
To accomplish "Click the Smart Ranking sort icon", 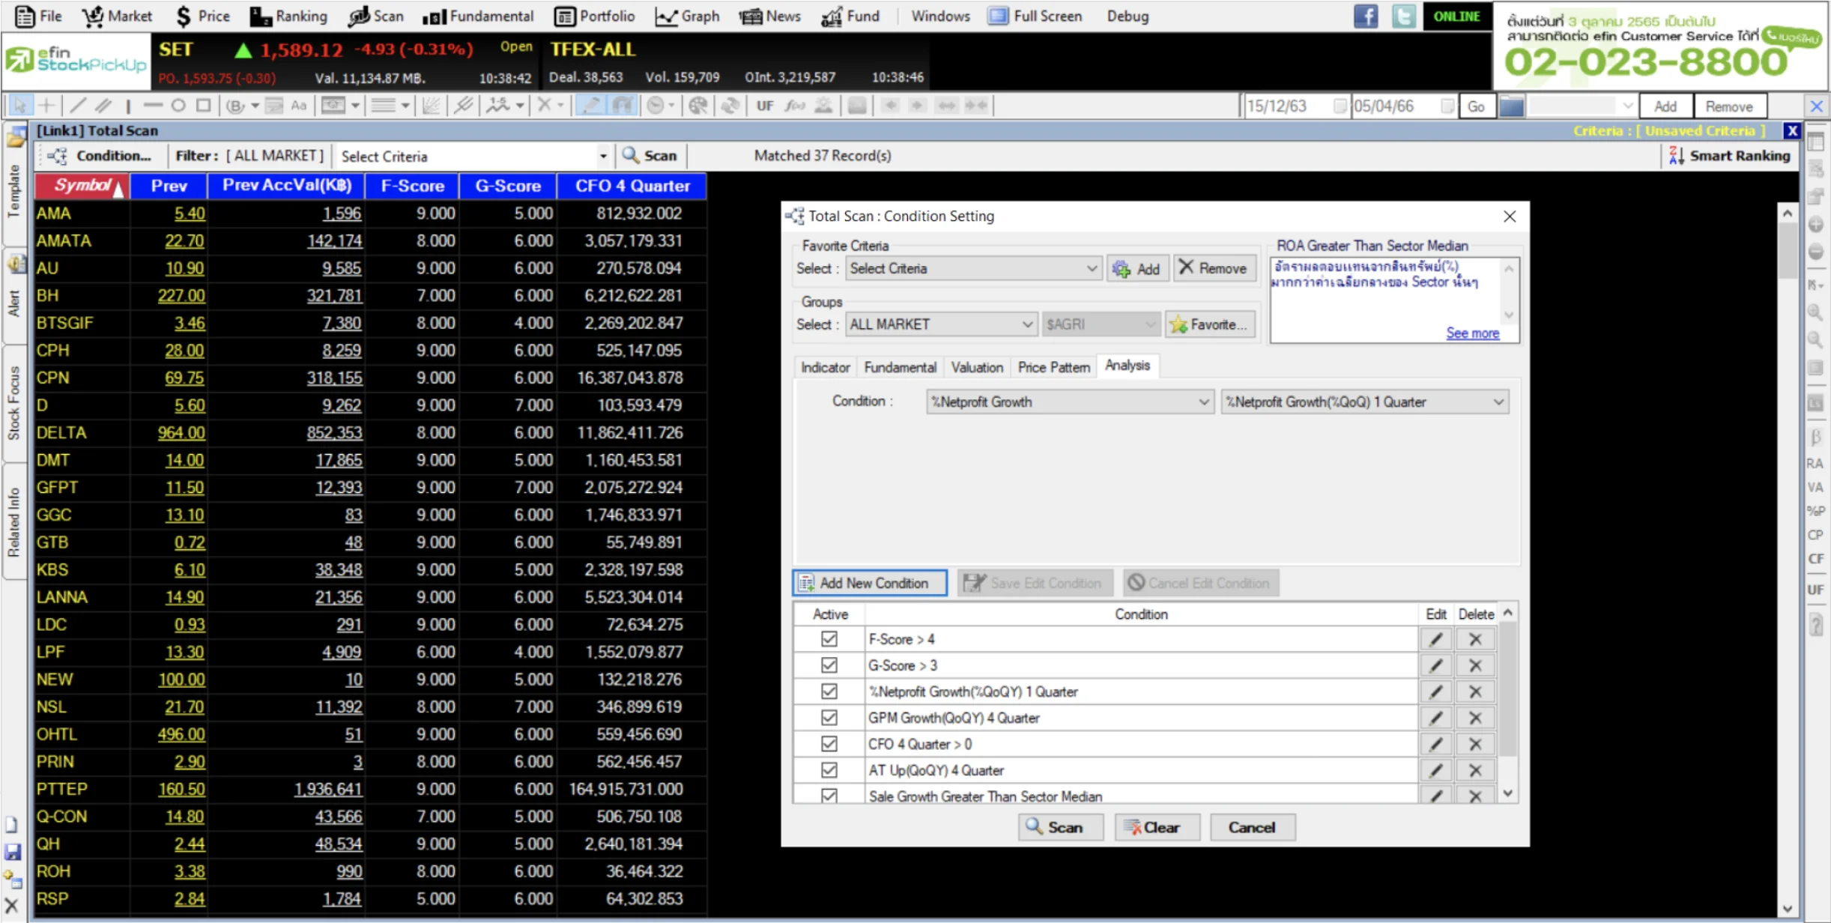I will coord(1676,156).
